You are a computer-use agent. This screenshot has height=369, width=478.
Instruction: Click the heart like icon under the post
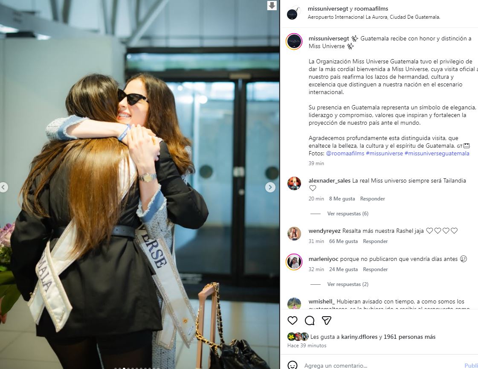pyautogui.click(x=293, y=320)
